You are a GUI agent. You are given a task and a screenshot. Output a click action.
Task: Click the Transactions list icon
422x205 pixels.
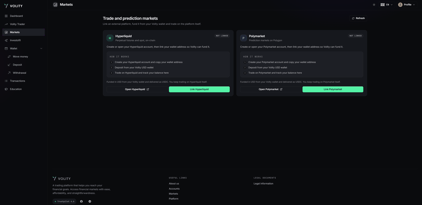[6, 81]
